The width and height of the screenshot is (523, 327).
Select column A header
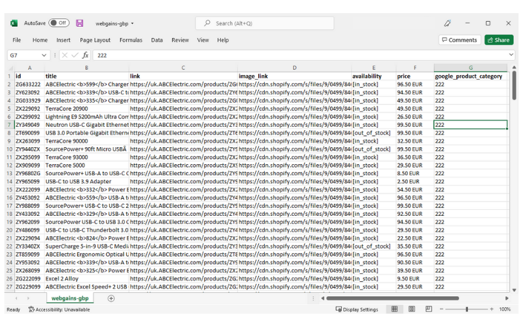(x=29, y=68)
